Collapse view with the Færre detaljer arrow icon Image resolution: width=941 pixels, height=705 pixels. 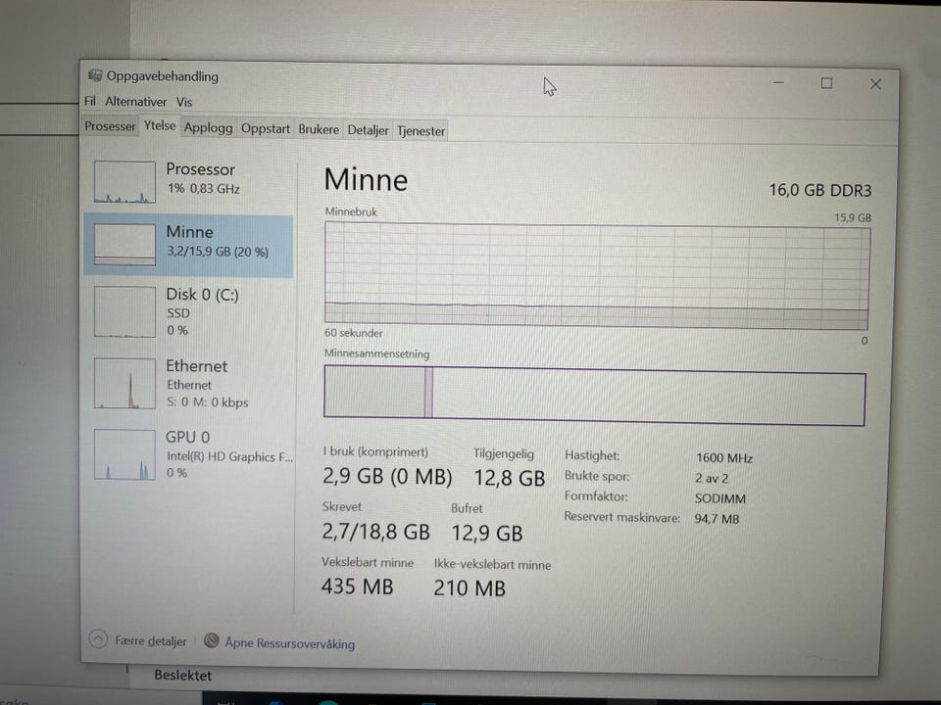pyautogui.click(x=98, y=639)
